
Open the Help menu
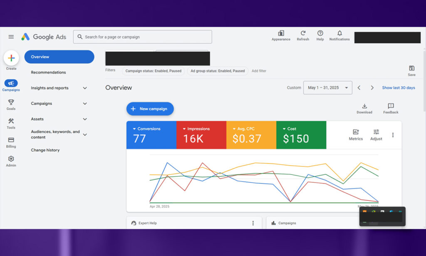[x=320, y=36]
